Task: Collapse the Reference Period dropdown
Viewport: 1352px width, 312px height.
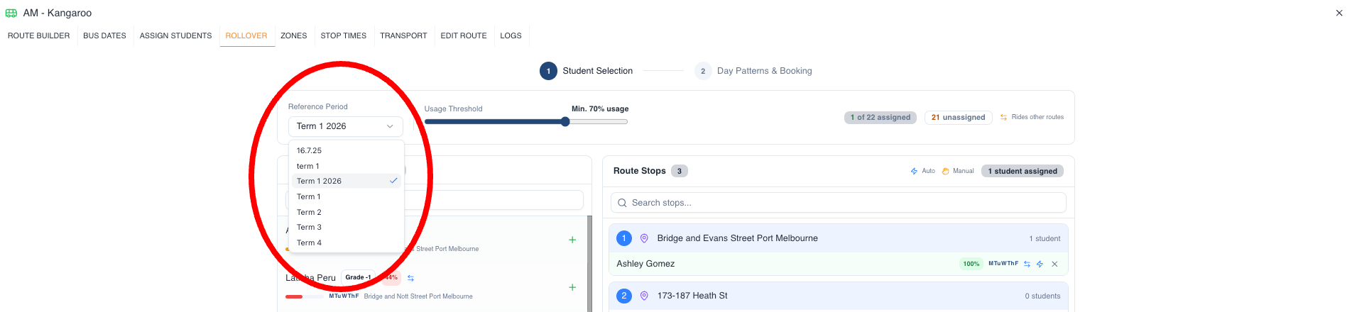Action: coord(346,126)
